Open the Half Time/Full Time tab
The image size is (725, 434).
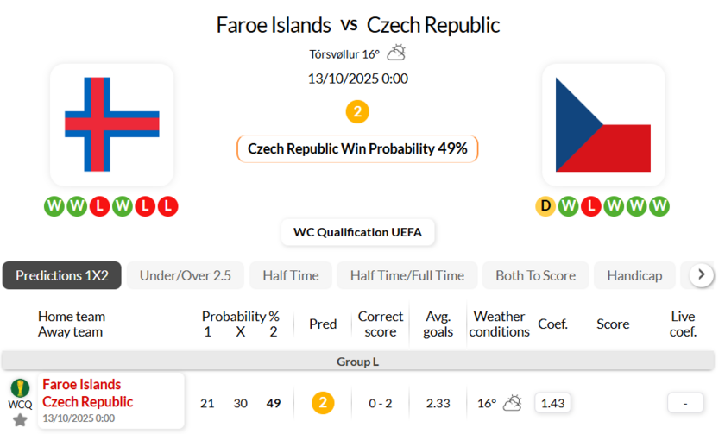pyautogui.click(x=407, y=275)
